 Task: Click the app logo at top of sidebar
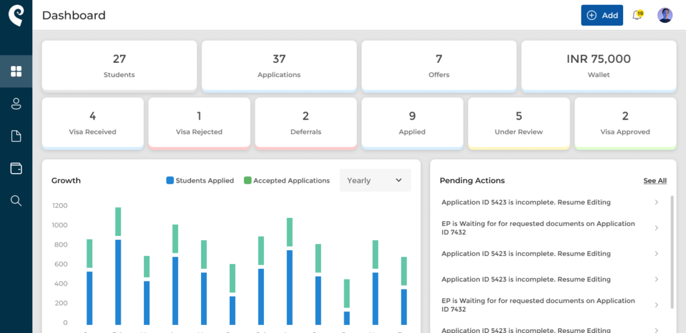16,15
